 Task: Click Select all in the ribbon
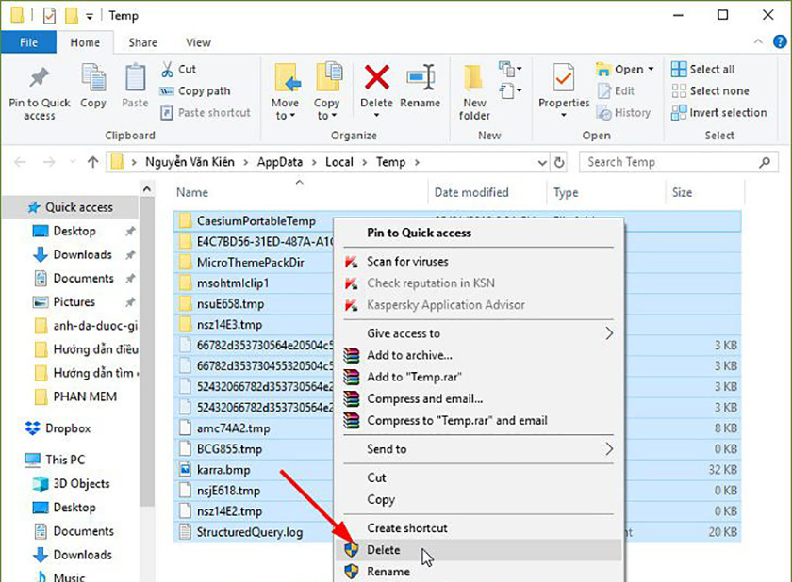(711, 69)
